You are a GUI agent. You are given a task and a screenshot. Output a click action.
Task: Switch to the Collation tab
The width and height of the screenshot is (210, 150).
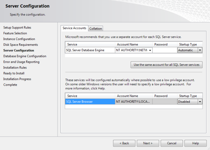click(x=96, y=29)
